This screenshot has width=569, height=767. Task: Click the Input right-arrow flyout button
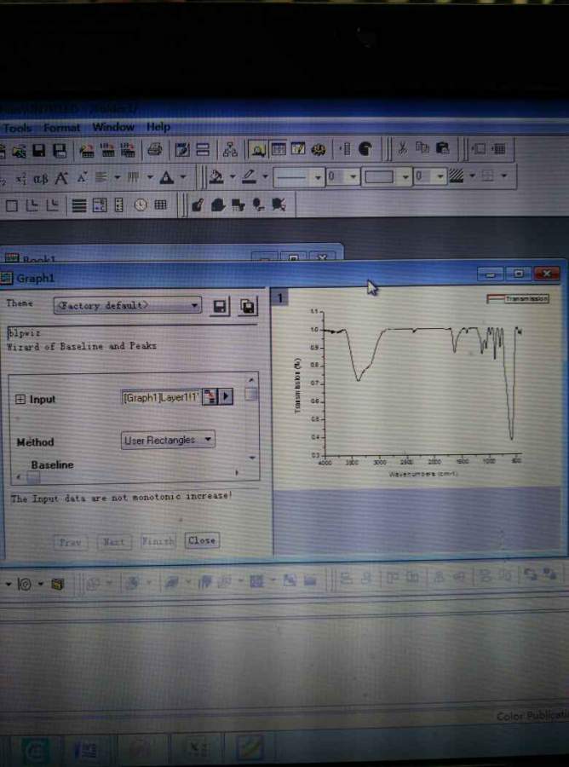point(226,395)
